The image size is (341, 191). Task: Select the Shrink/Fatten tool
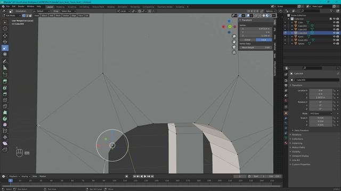pyautogui.click(x=5, y=137)
